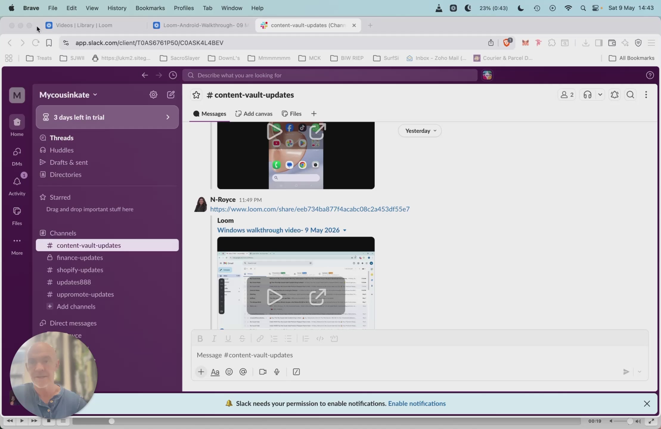Open Drafts & sent
Viewport: 661px width, 429px height.
(69, 162)
